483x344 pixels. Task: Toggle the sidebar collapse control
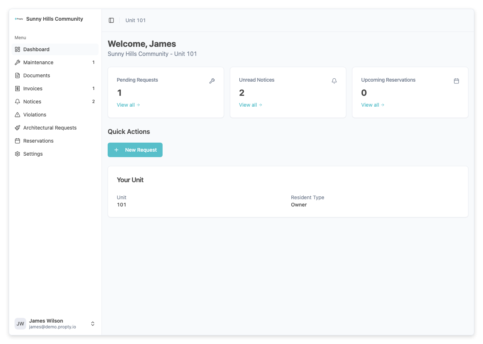point(111,20)
